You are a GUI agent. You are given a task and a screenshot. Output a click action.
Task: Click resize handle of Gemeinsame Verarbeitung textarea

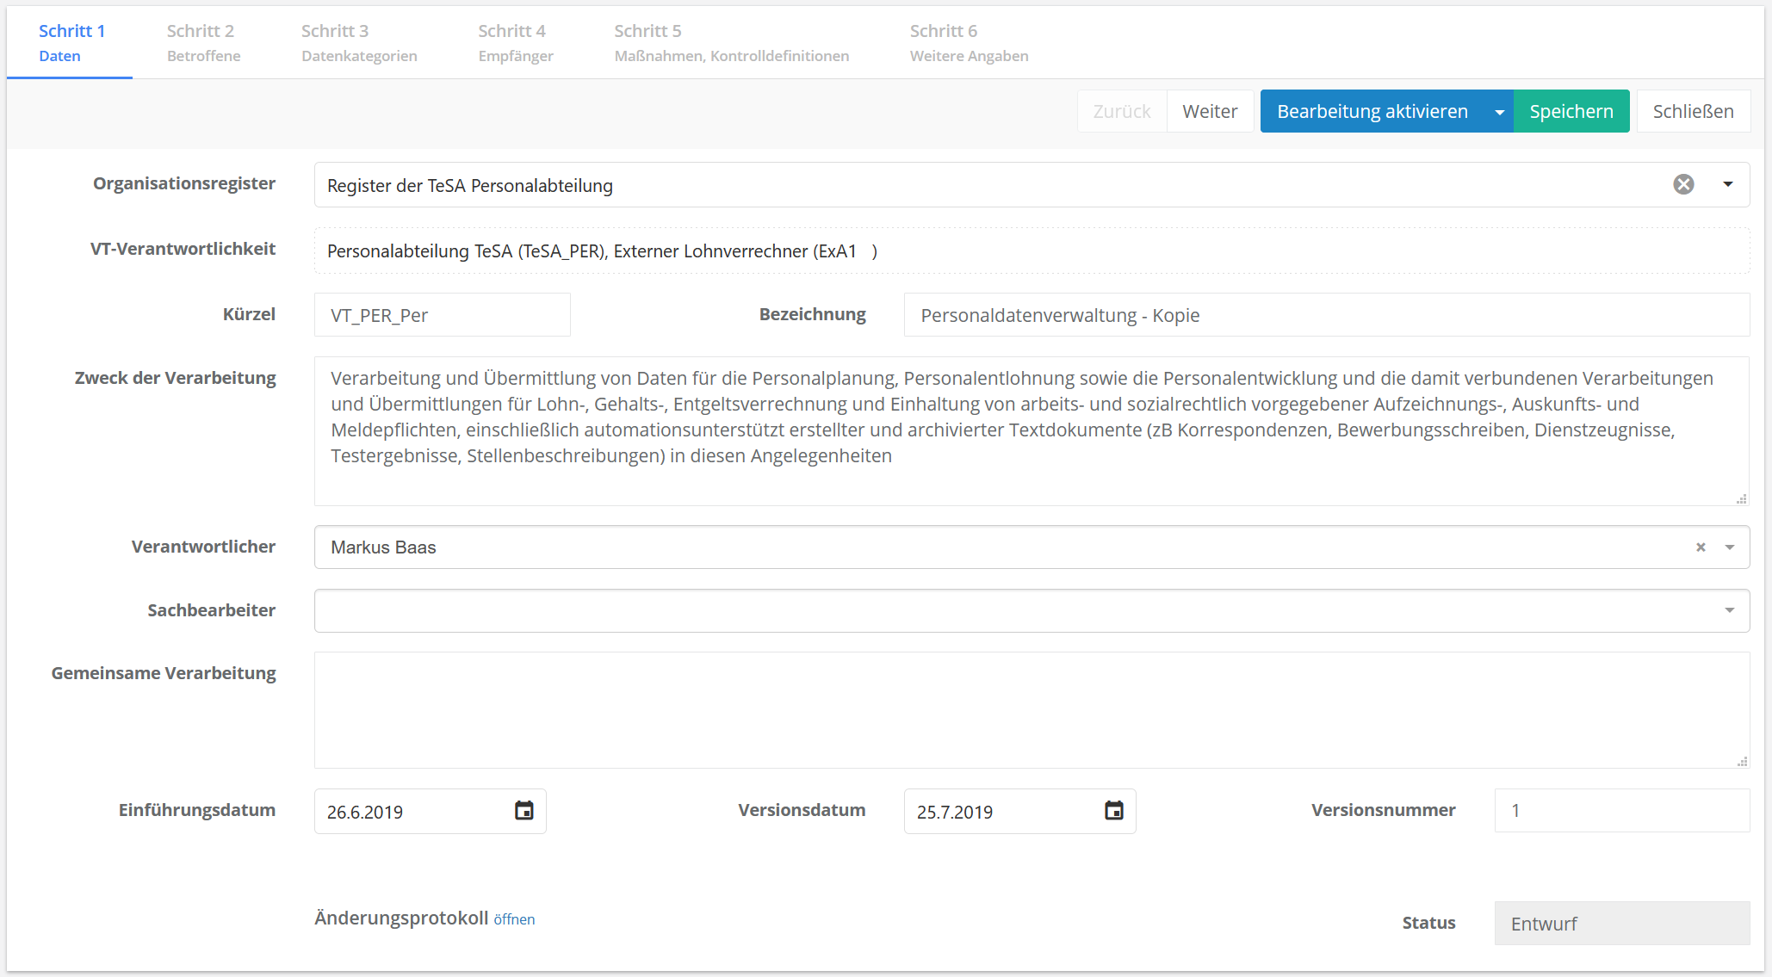pyautogui.click(x=1742, y=762)
